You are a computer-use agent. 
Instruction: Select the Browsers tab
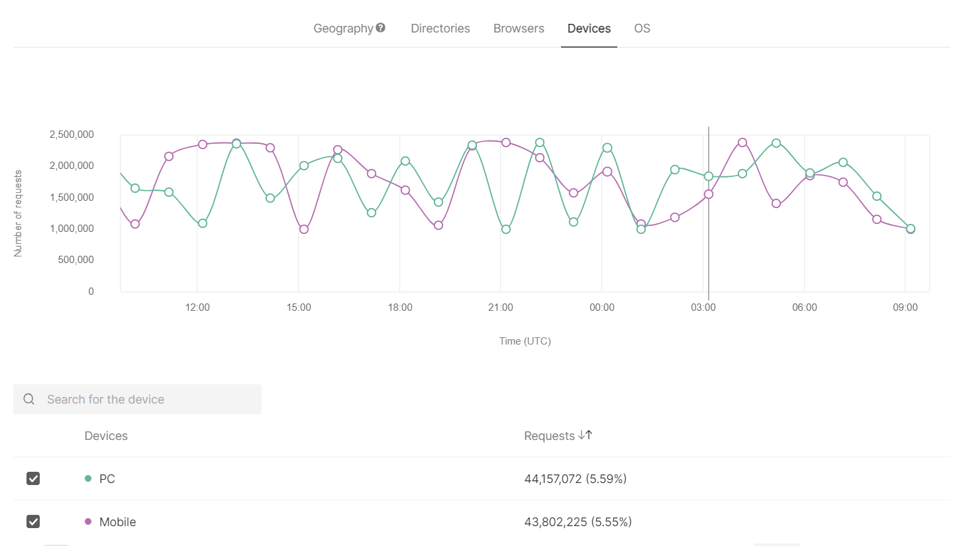(x=519, y=28)
